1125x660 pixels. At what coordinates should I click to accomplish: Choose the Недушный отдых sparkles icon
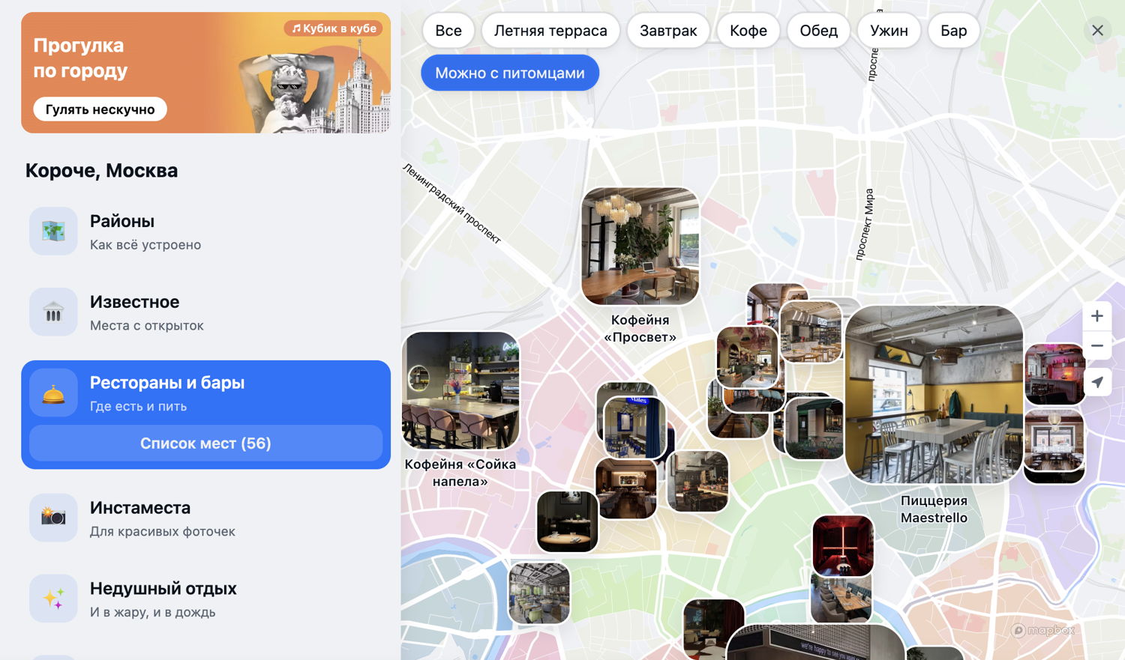(x=53, y=599)
